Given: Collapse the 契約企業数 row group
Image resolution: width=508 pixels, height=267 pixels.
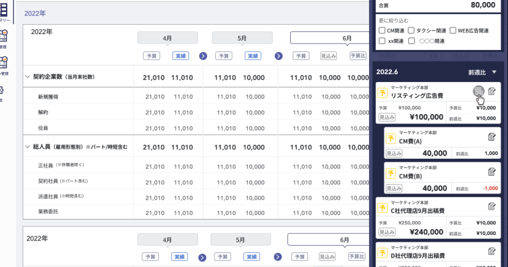Looking at the screenshot, I should coord(27,77).
